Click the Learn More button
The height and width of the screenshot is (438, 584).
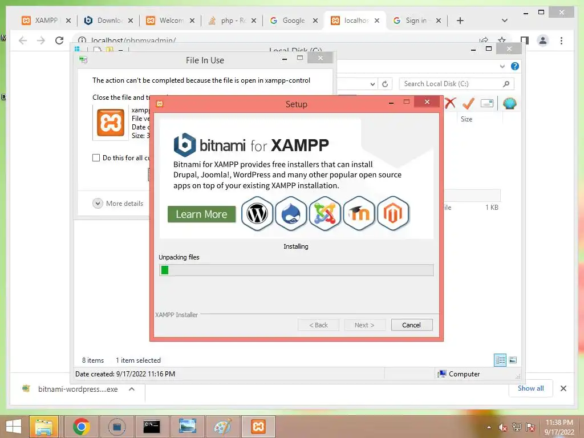click(x=201, y=214)
